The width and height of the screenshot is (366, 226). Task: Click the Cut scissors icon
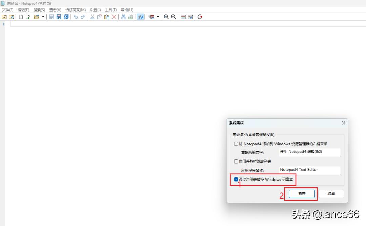click(x=93, y=17)
